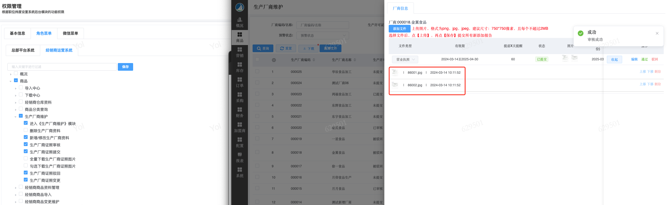This screenshot has width=667, height=205.
Task: Open 概况 in the dark sidebar
Action: [x=240, y=22]
